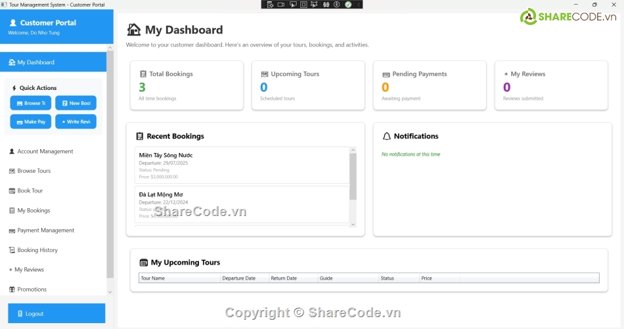This screenshot has width=624, height=329.
Task: Click the Account Management person icon
Action: pos(12,152)
